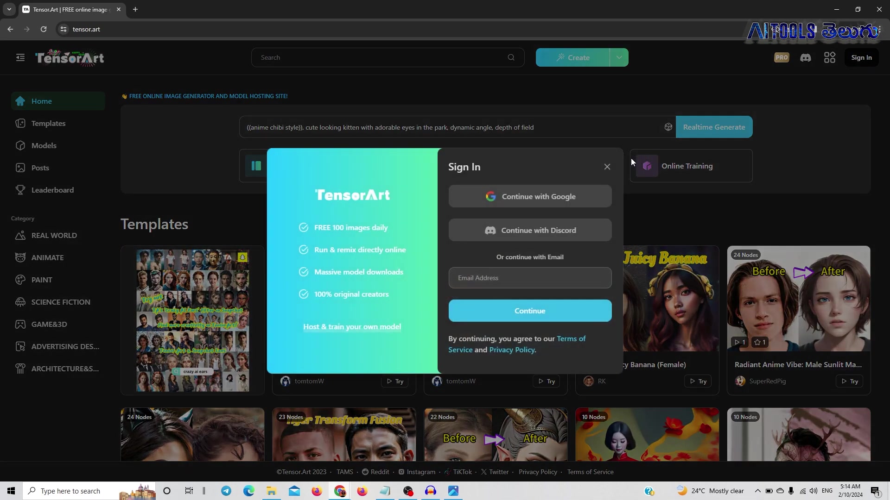Close the Sign In dialog
The image size is (890, 500).
coord(607,167)
